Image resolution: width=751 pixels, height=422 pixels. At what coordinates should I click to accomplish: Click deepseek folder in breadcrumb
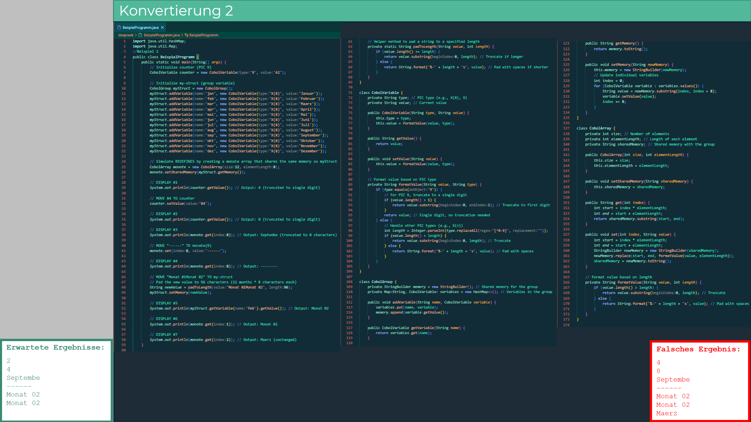coord(126,35)
